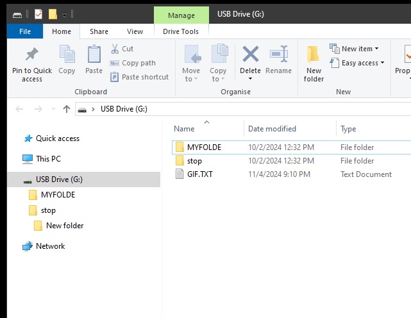Click the Paste clipboard icon
The height and width of the screenshot is (318, 411).
point(94,55)
